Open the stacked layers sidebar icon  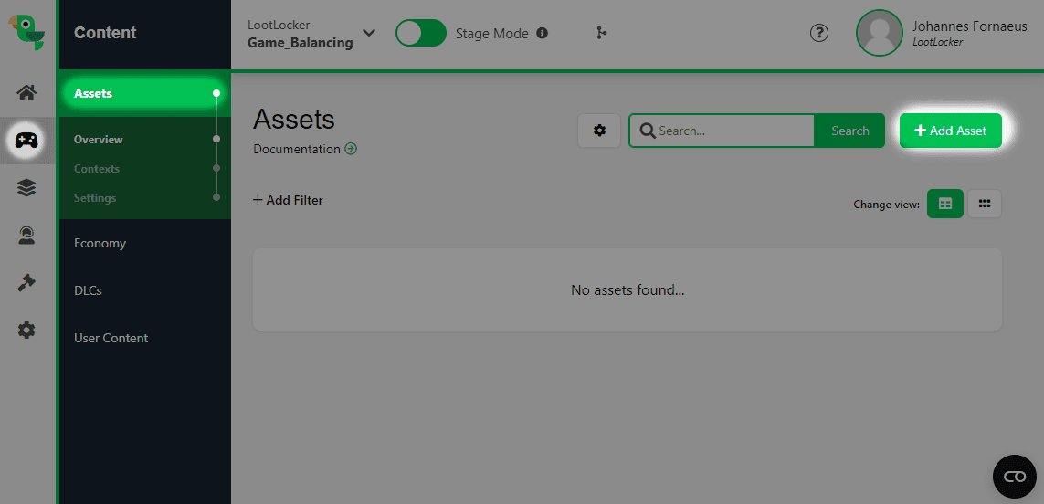26,188
